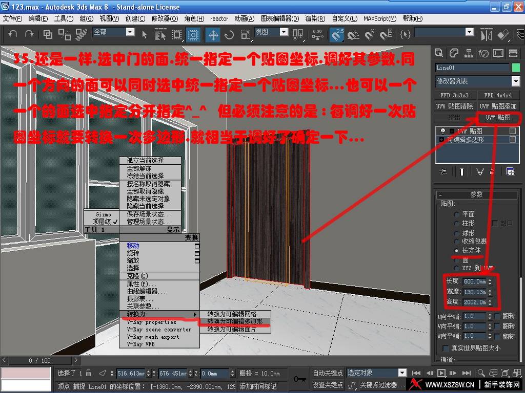Open the 全部 selection filter dropdown
This screenshot has height=393, width=525.
(130, 32)
